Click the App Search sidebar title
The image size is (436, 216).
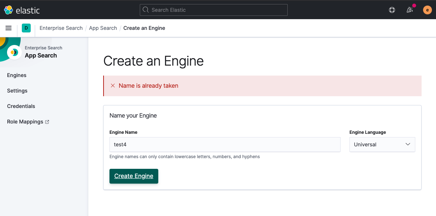pyautogui.click(x=41, y=55)
